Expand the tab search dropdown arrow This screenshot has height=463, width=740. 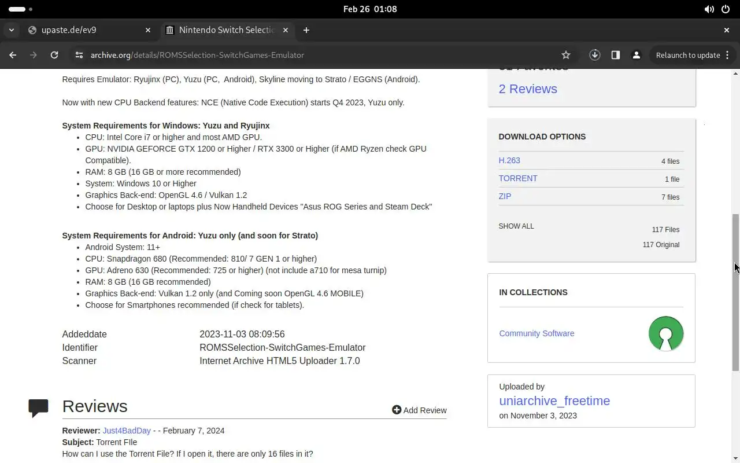coord(11,30)
